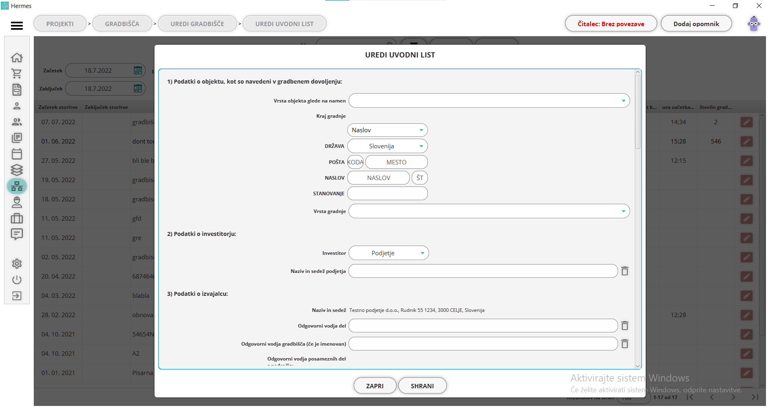Sort by Zaključek storitve column header
Image resolution: width=772 pixels, height=414 pixels.
(107, 107)
